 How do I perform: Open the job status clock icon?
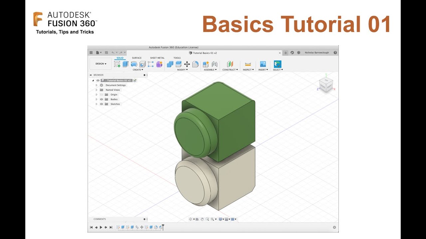point(299,53)
